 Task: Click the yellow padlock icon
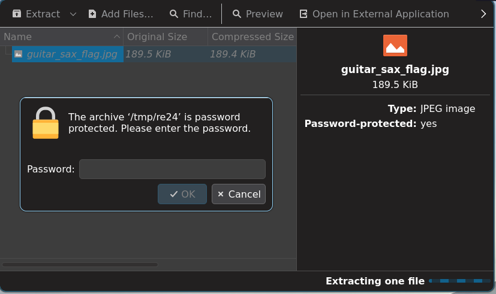tap(46, 123)
